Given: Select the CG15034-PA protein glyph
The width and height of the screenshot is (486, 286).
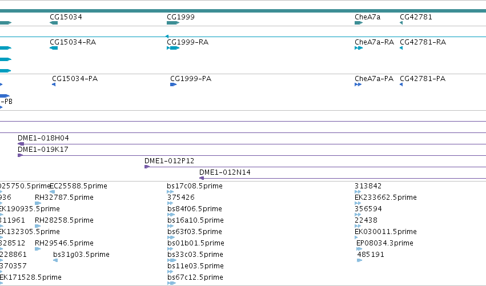Looking at the screenshot, I should coord(54,84).
